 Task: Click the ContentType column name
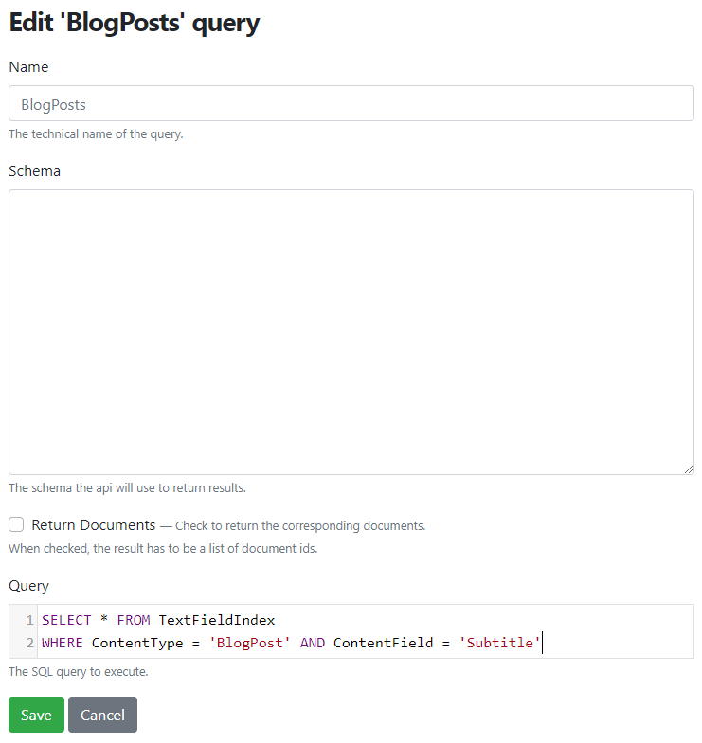coord(137,643)
